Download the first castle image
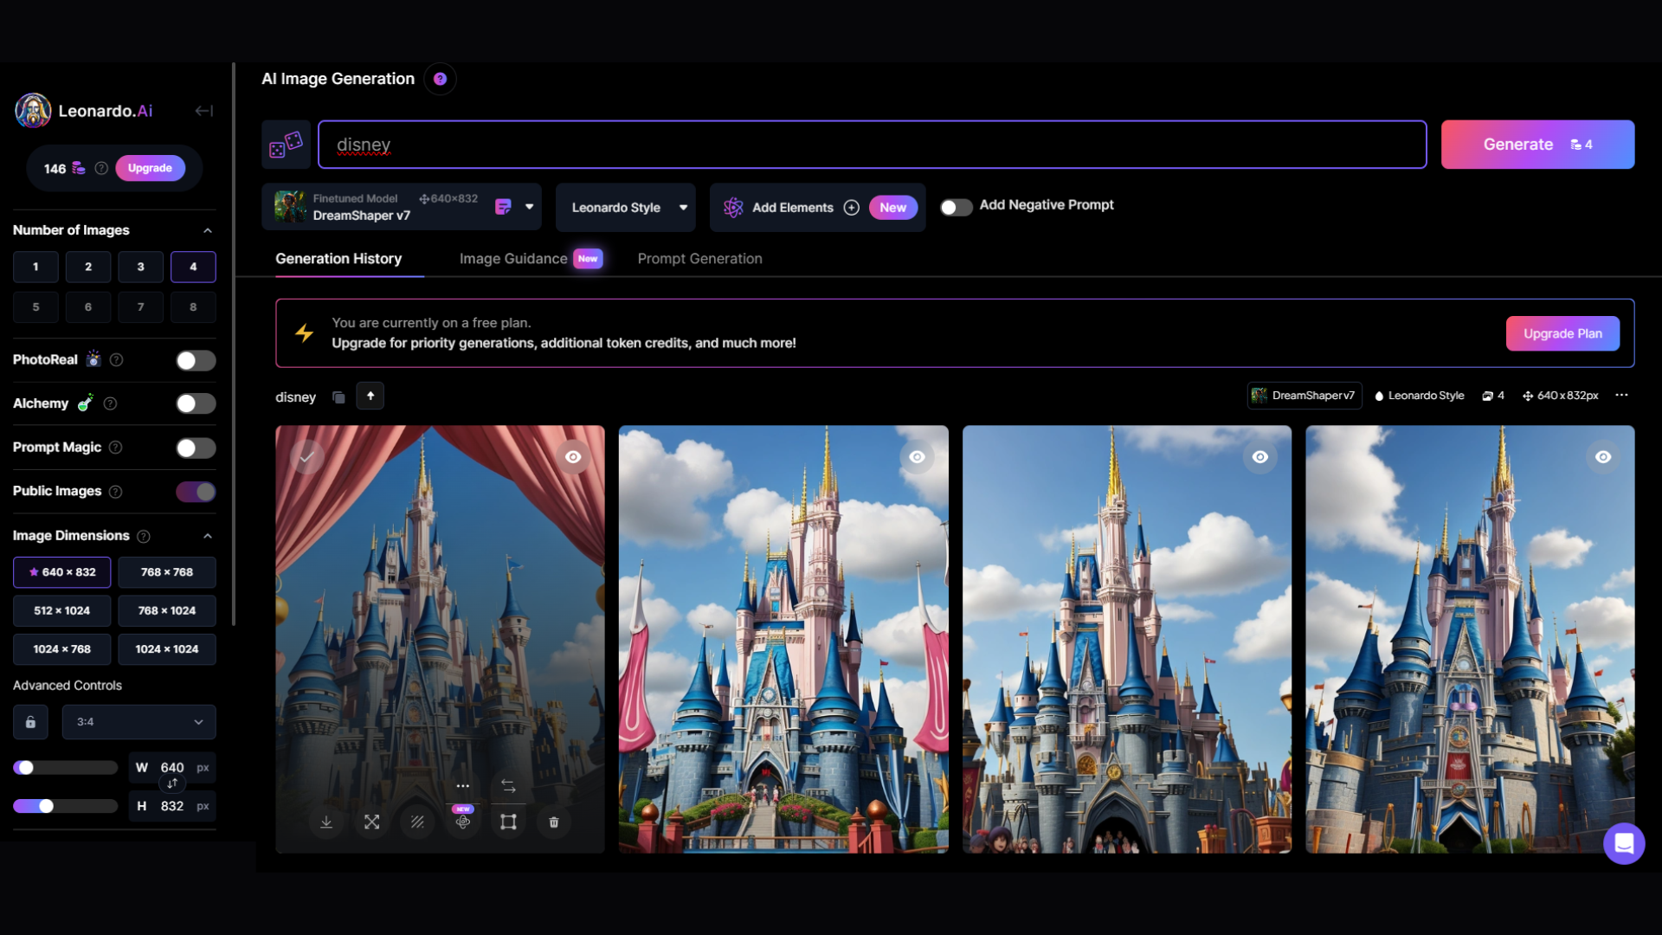Image resolution: width=1662 pixels, height=935 pixels. 326,822
